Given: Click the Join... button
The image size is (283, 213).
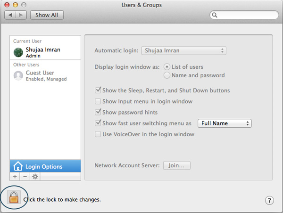Looking at the screenshot, I should pos(177,165).
